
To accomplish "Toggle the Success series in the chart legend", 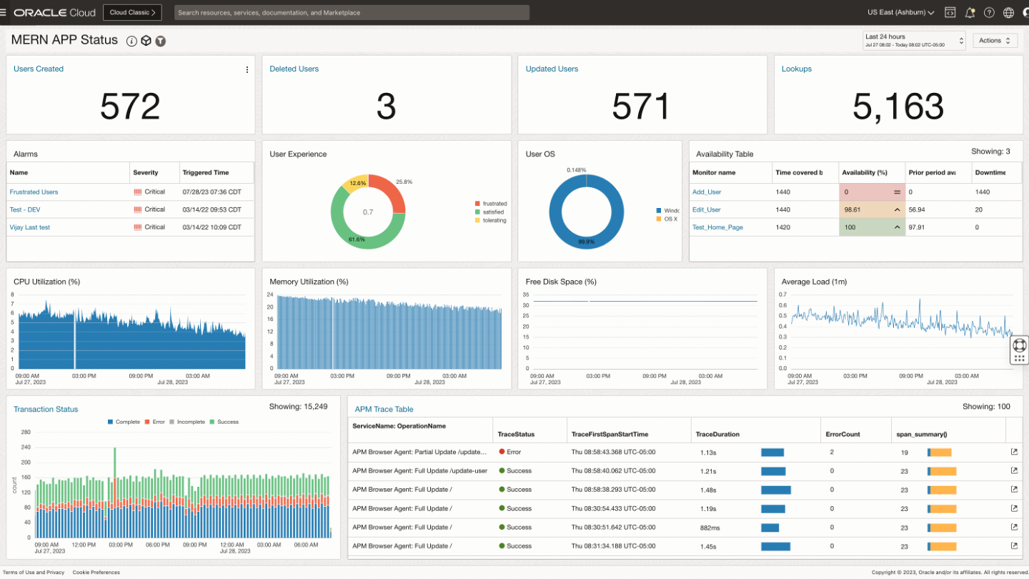I will (224, 422).
